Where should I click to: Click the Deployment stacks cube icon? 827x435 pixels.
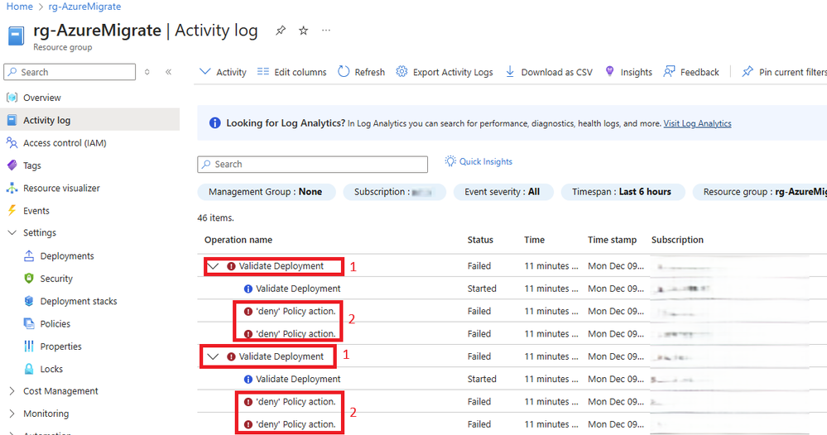coord(29,301)
